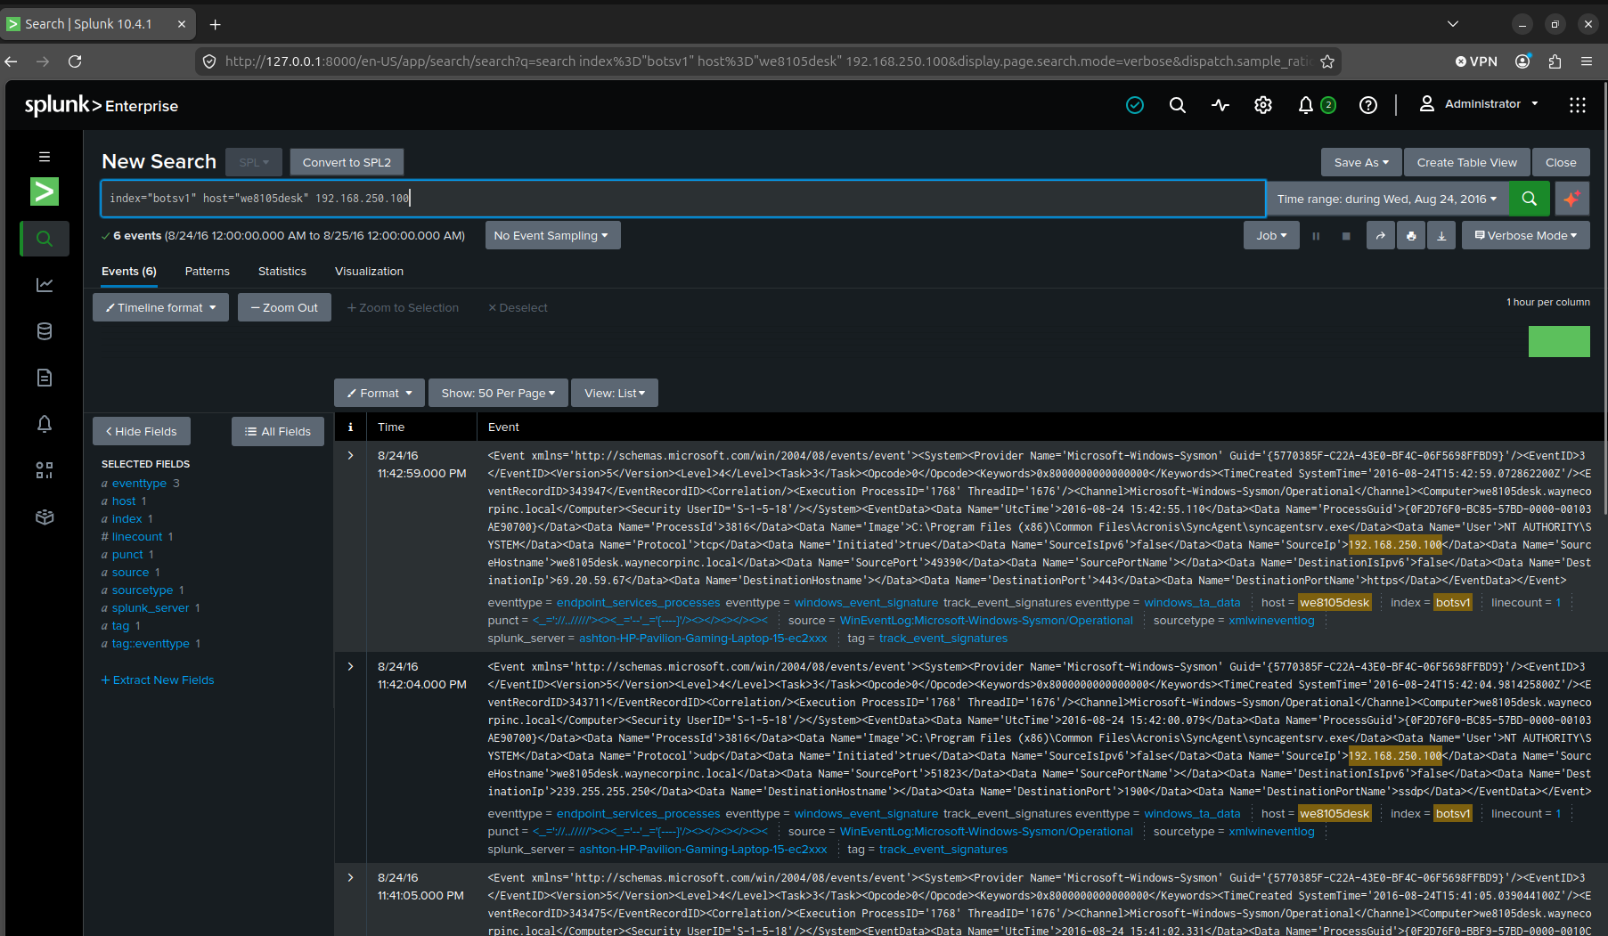The width and height of the screenshot is (1608, 936).
Task: Open the SPL language dropdown
Action: [254, 162]
